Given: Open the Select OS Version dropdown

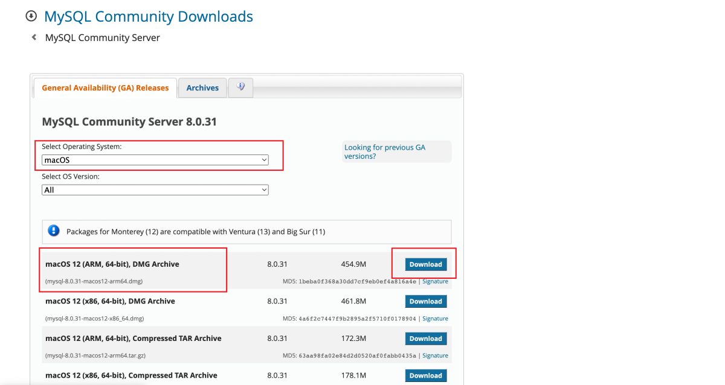Looking at the screenshot, I should coord(155,189).
